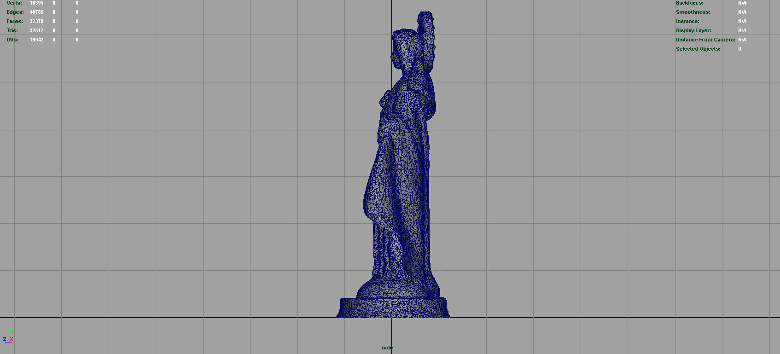The height and width of the screenshot is (354, 780).
Task: Click the "Selected Objects:" HUD label
Action: pyautogui.click(x=698, y=49)
